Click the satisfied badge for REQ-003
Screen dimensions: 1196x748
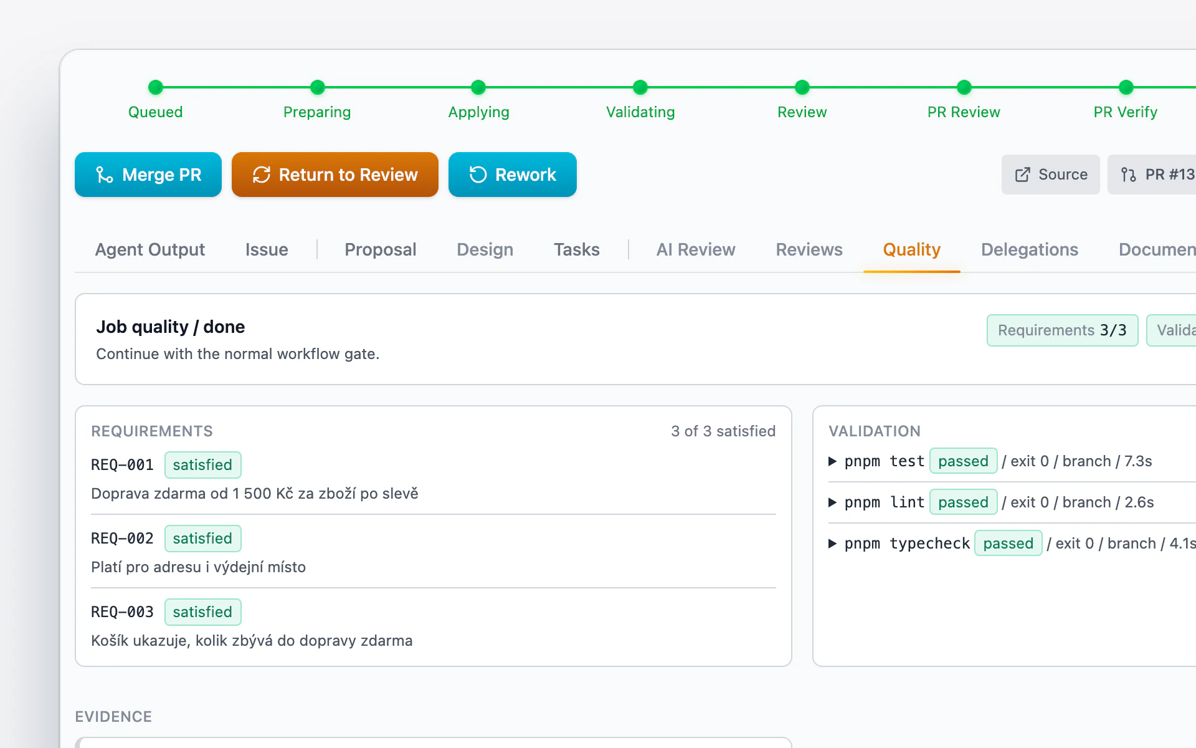202,612
